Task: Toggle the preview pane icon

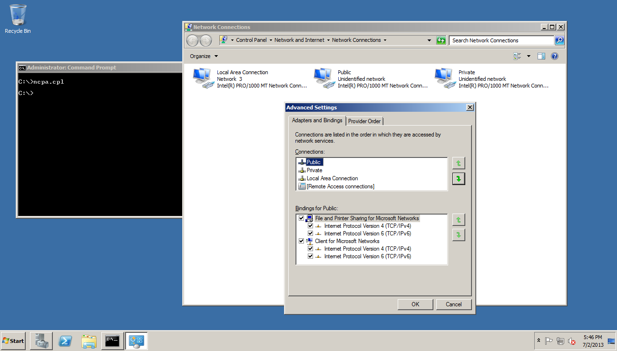Action: pos(541,56)
